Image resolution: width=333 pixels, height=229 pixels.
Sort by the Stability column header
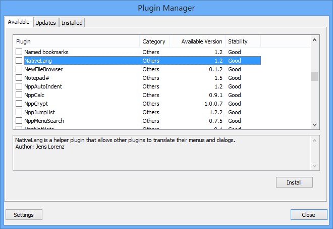point(243,41)
